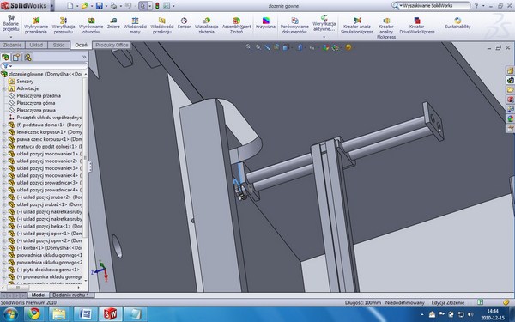Switch to the Złożenie ribbon tab

click(13, 45)
